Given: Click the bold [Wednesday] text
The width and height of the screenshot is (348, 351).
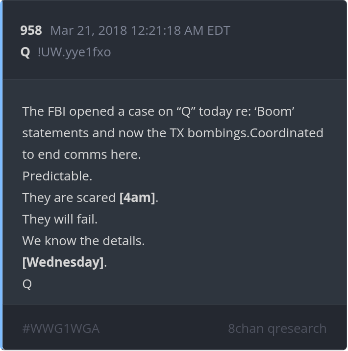Looking at the screenshot, I should (x=63, y=262).
